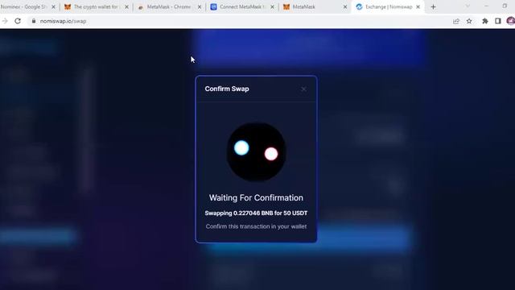Switch to the MetaMask tab

pyautogui.click(x=315, y=7)
